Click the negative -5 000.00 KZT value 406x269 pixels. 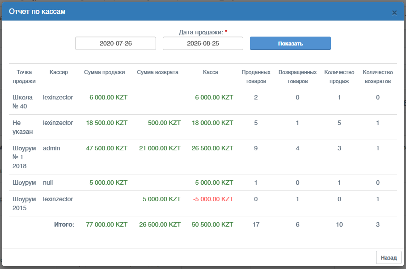pos(213,199)
